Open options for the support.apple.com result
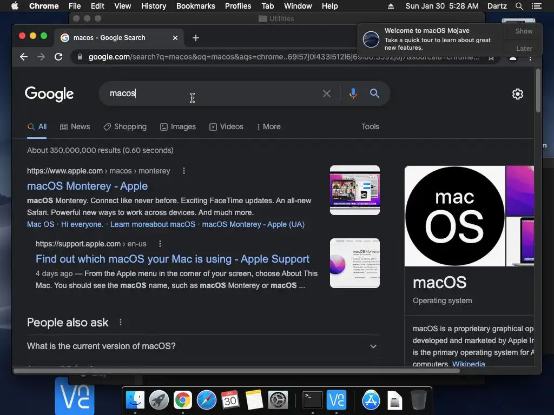Viewport: 554px width, 415px height. (x=160, y=244)
